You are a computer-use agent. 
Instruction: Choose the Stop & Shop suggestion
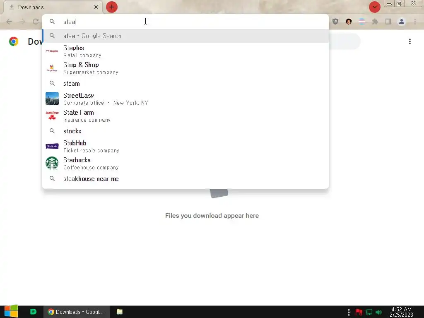[x=185, y=68]
